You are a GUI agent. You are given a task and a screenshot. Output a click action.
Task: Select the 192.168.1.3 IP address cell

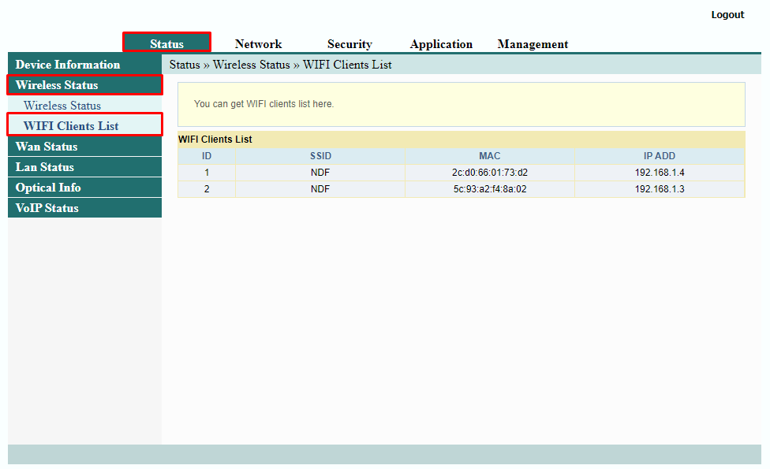659,189
